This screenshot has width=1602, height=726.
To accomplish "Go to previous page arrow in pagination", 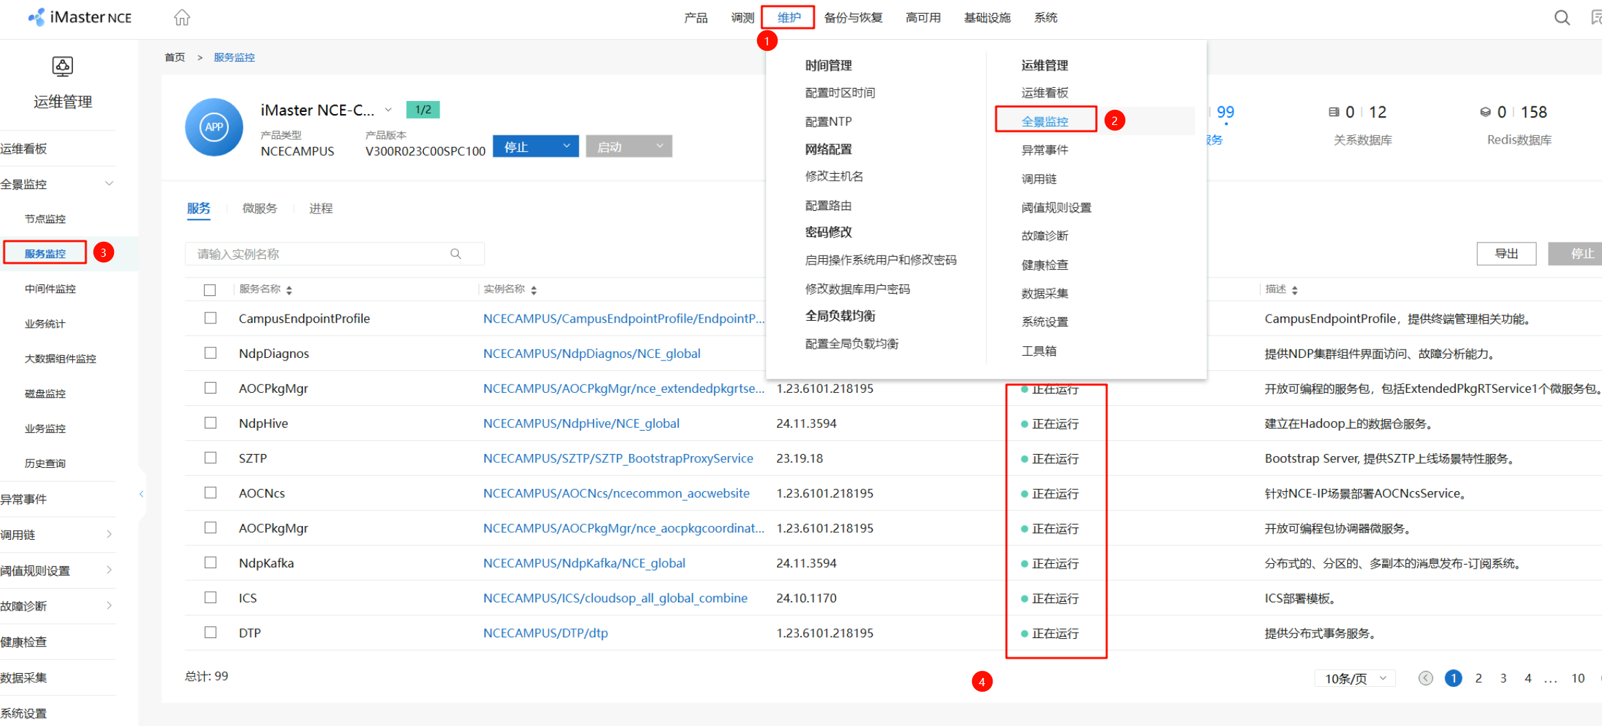I will pos(1425,678).
